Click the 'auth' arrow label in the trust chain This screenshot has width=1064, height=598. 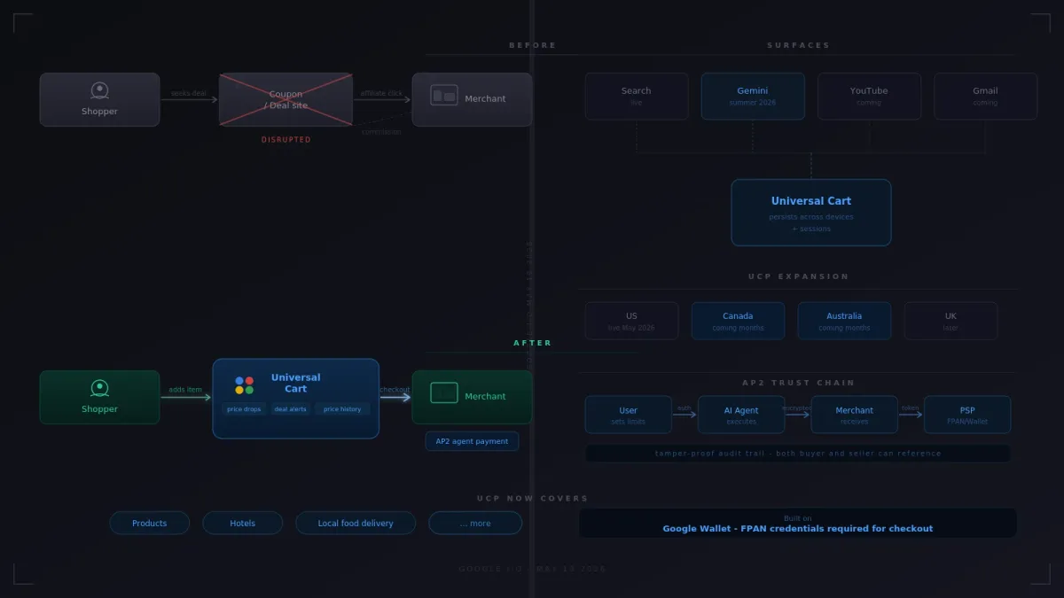point(685,408)
